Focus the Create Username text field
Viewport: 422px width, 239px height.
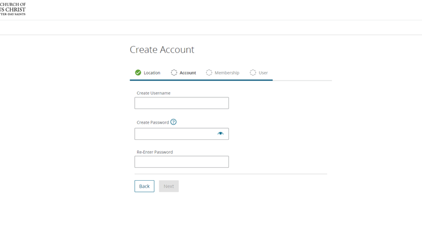tap(182, 103)
